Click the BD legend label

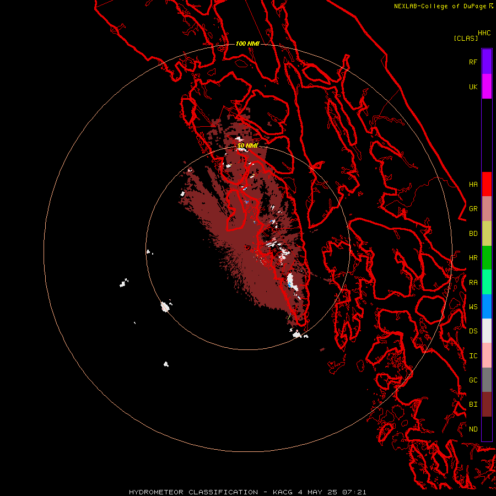click(x=473, y=234)
